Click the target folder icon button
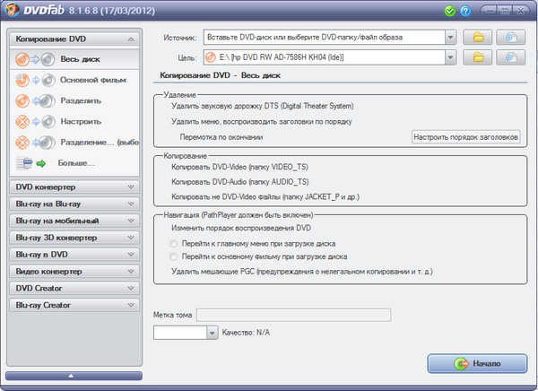538x391 pixels. point(478,57)
